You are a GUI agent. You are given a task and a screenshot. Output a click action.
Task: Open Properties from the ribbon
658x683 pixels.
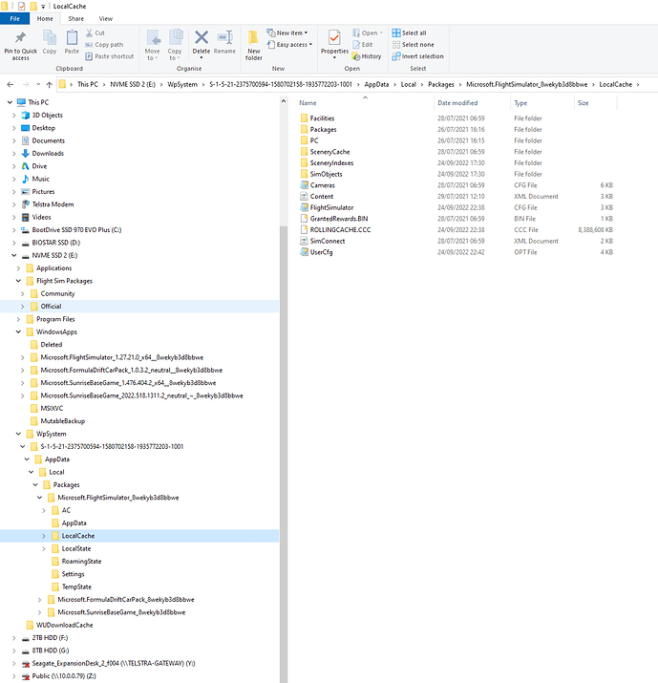pos(334,38)
